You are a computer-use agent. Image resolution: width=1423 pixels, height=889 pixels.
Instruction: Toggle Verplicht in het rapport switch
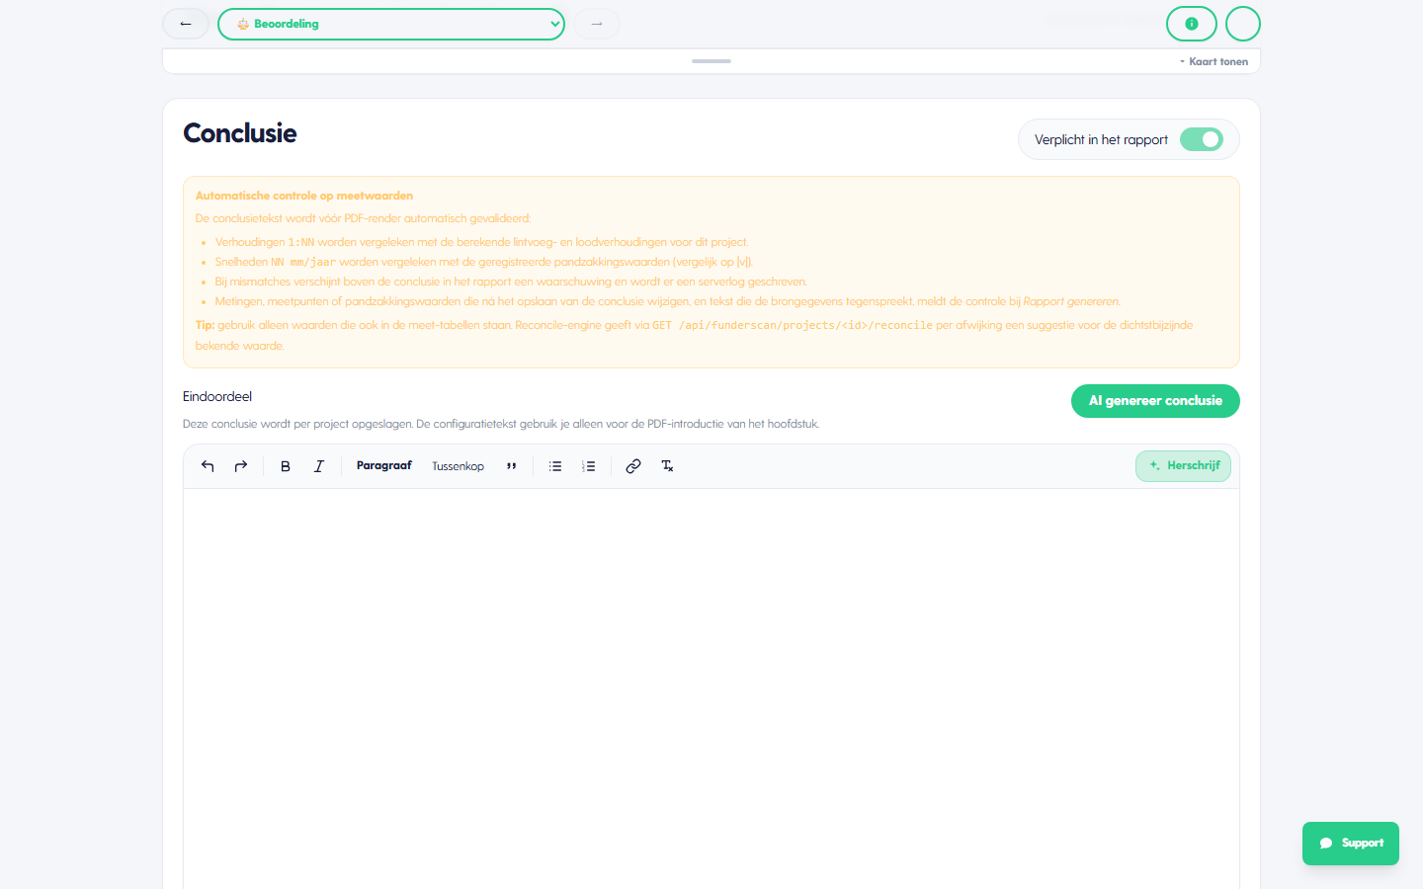point(1202,139)
